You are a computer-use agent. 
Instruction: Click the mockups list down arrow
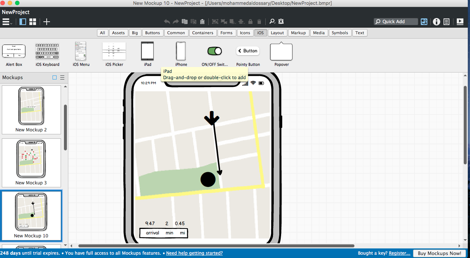(x=65, y=245)
